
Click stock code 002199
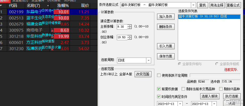(16, 12)
